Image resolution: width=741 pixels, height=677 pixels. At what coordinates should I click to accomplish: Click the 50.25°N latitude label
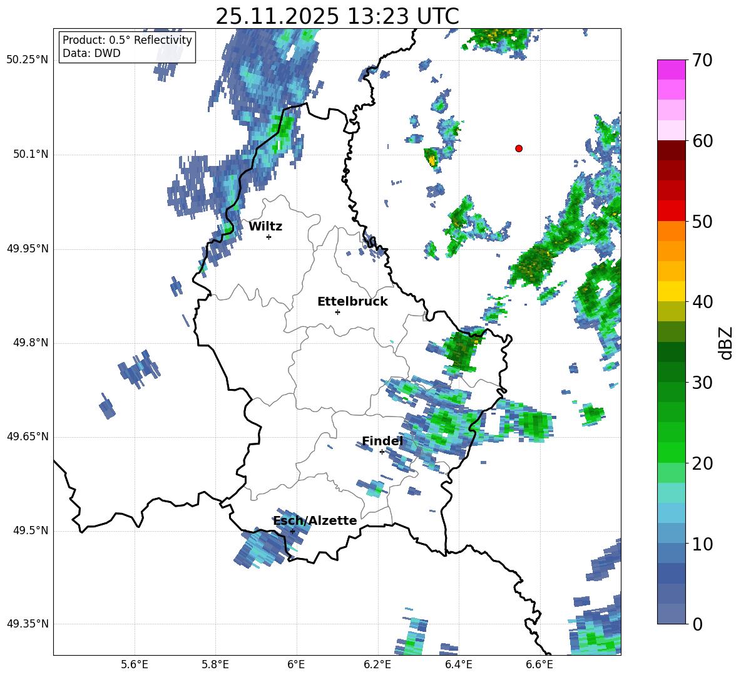pyautogui.click(x=28, y=60)
